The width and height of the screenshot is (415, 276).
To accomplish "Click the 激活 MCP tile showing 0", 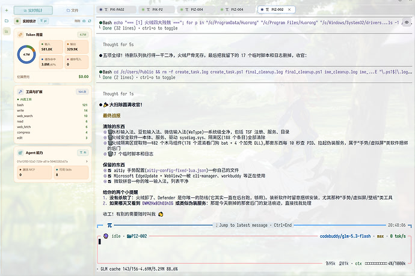I will click(x=35, y=172).
